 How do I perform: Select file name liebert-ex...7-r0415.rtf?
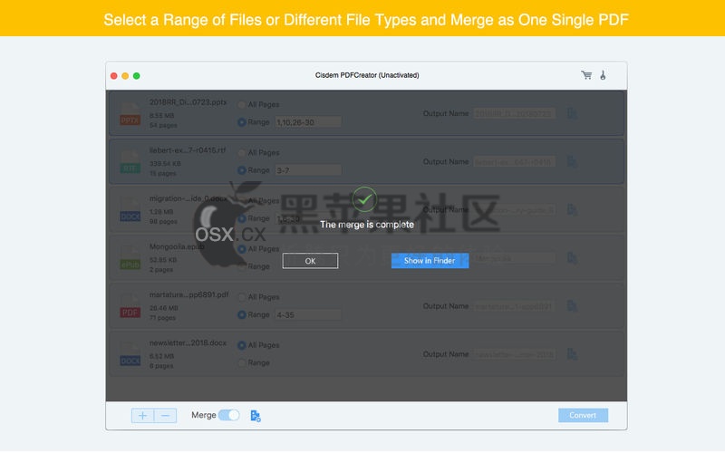[188, 150]
